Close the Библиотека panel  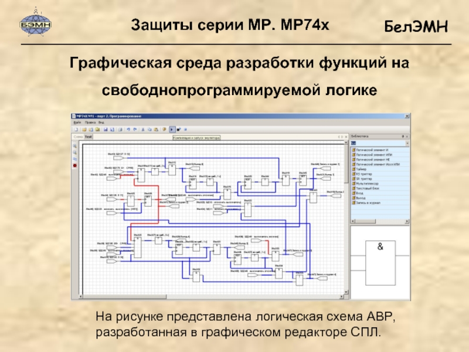pyautogui.click(x=407, y=137)
